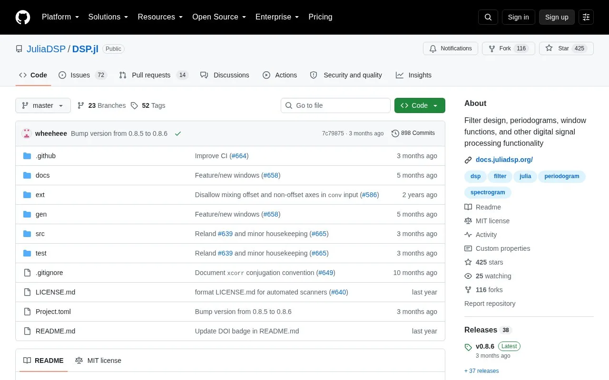Screen dimensions: 609x380
Task: Open the + 37 releases link
Action: pyautogui.click(x=481, y=371)
